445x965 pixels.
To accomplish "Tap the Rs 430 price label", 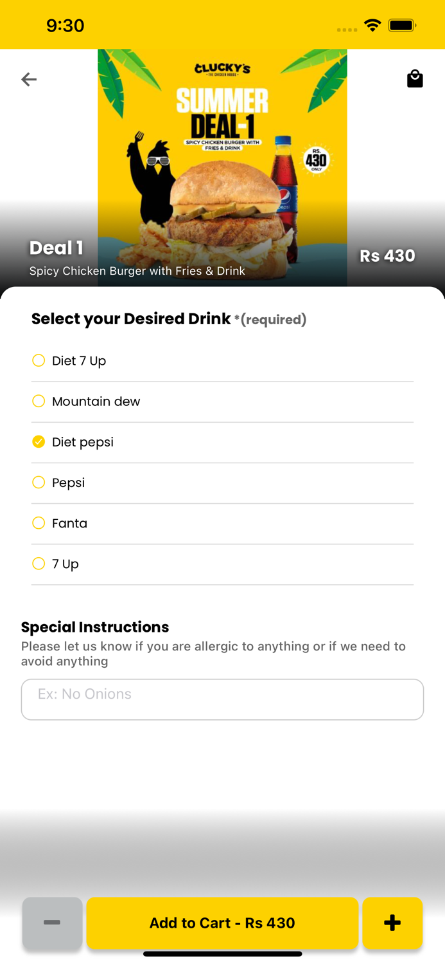I will tap(387, 256).
